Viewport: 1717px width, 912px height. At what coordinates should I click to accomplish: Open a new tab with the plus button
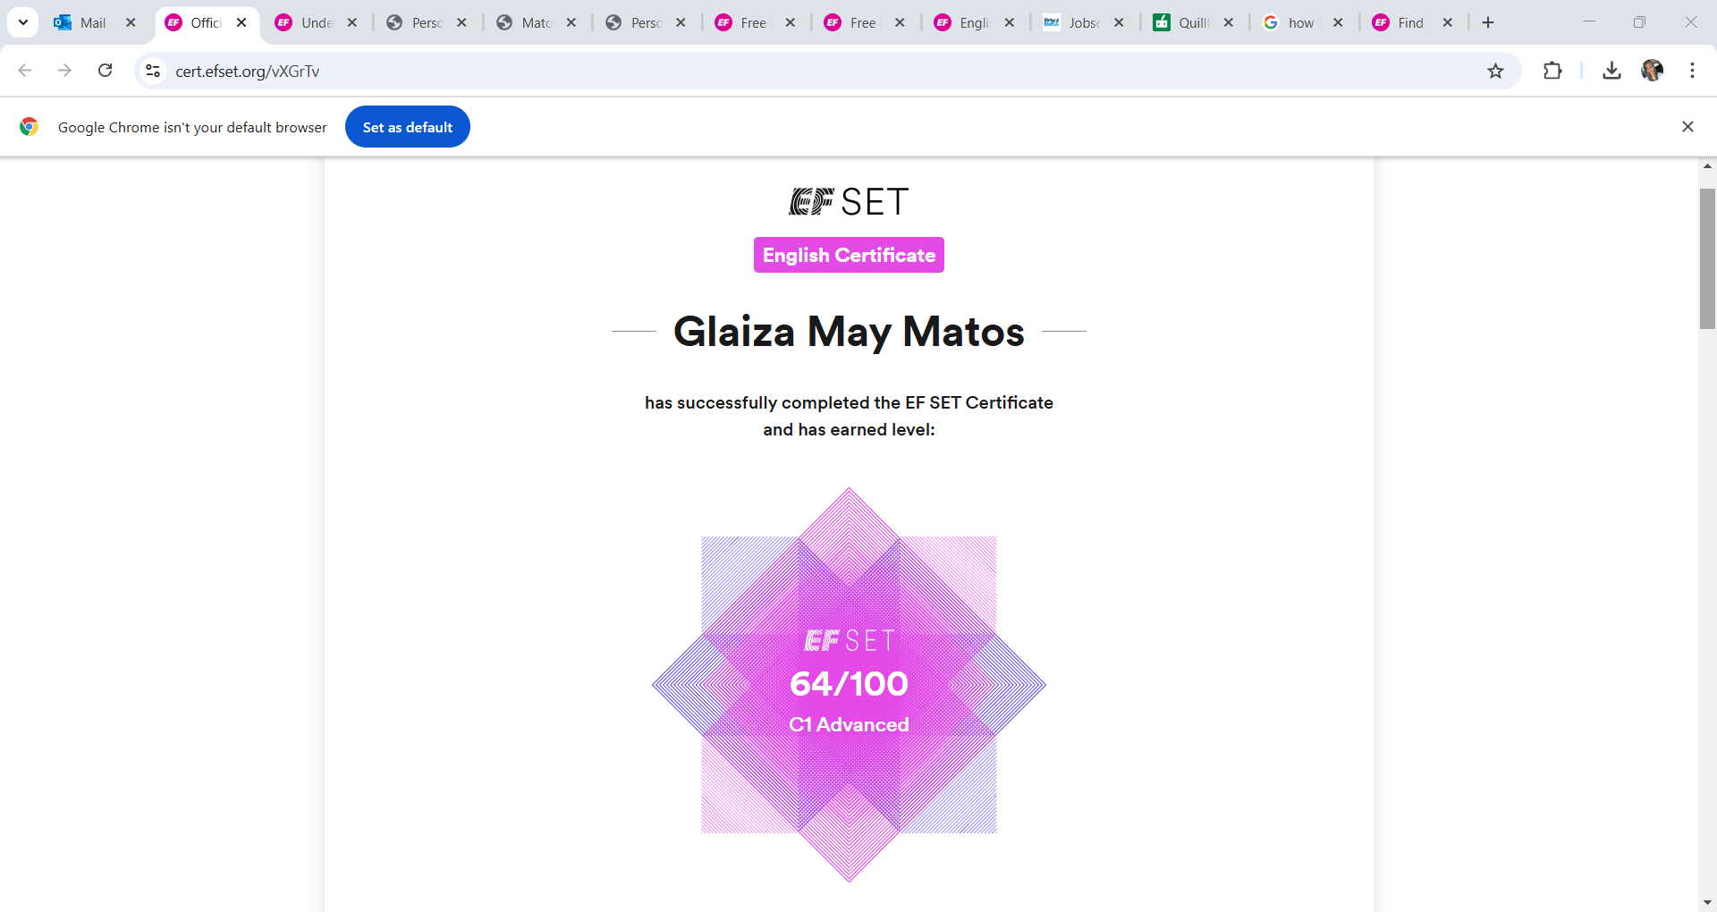1488,22
